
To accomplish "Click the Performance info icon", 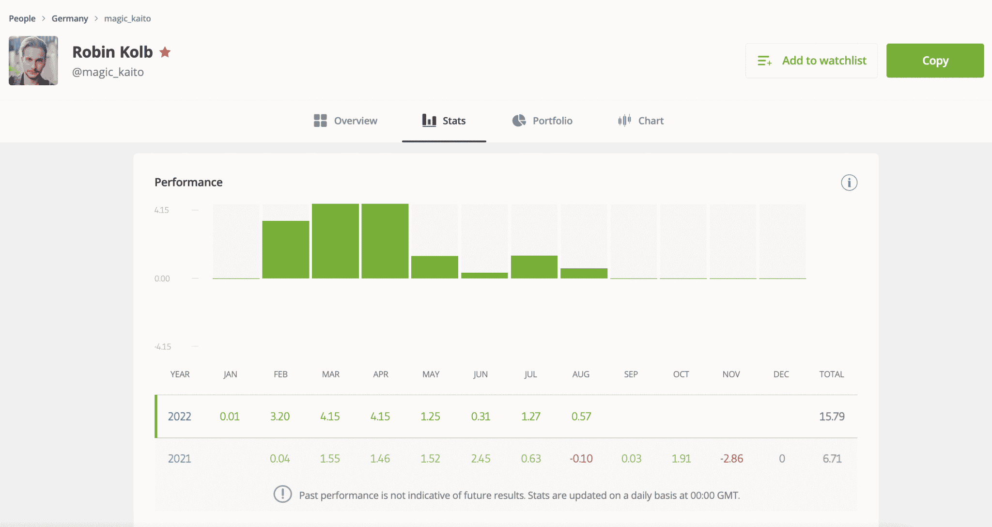I will click(x=849, y=183).
